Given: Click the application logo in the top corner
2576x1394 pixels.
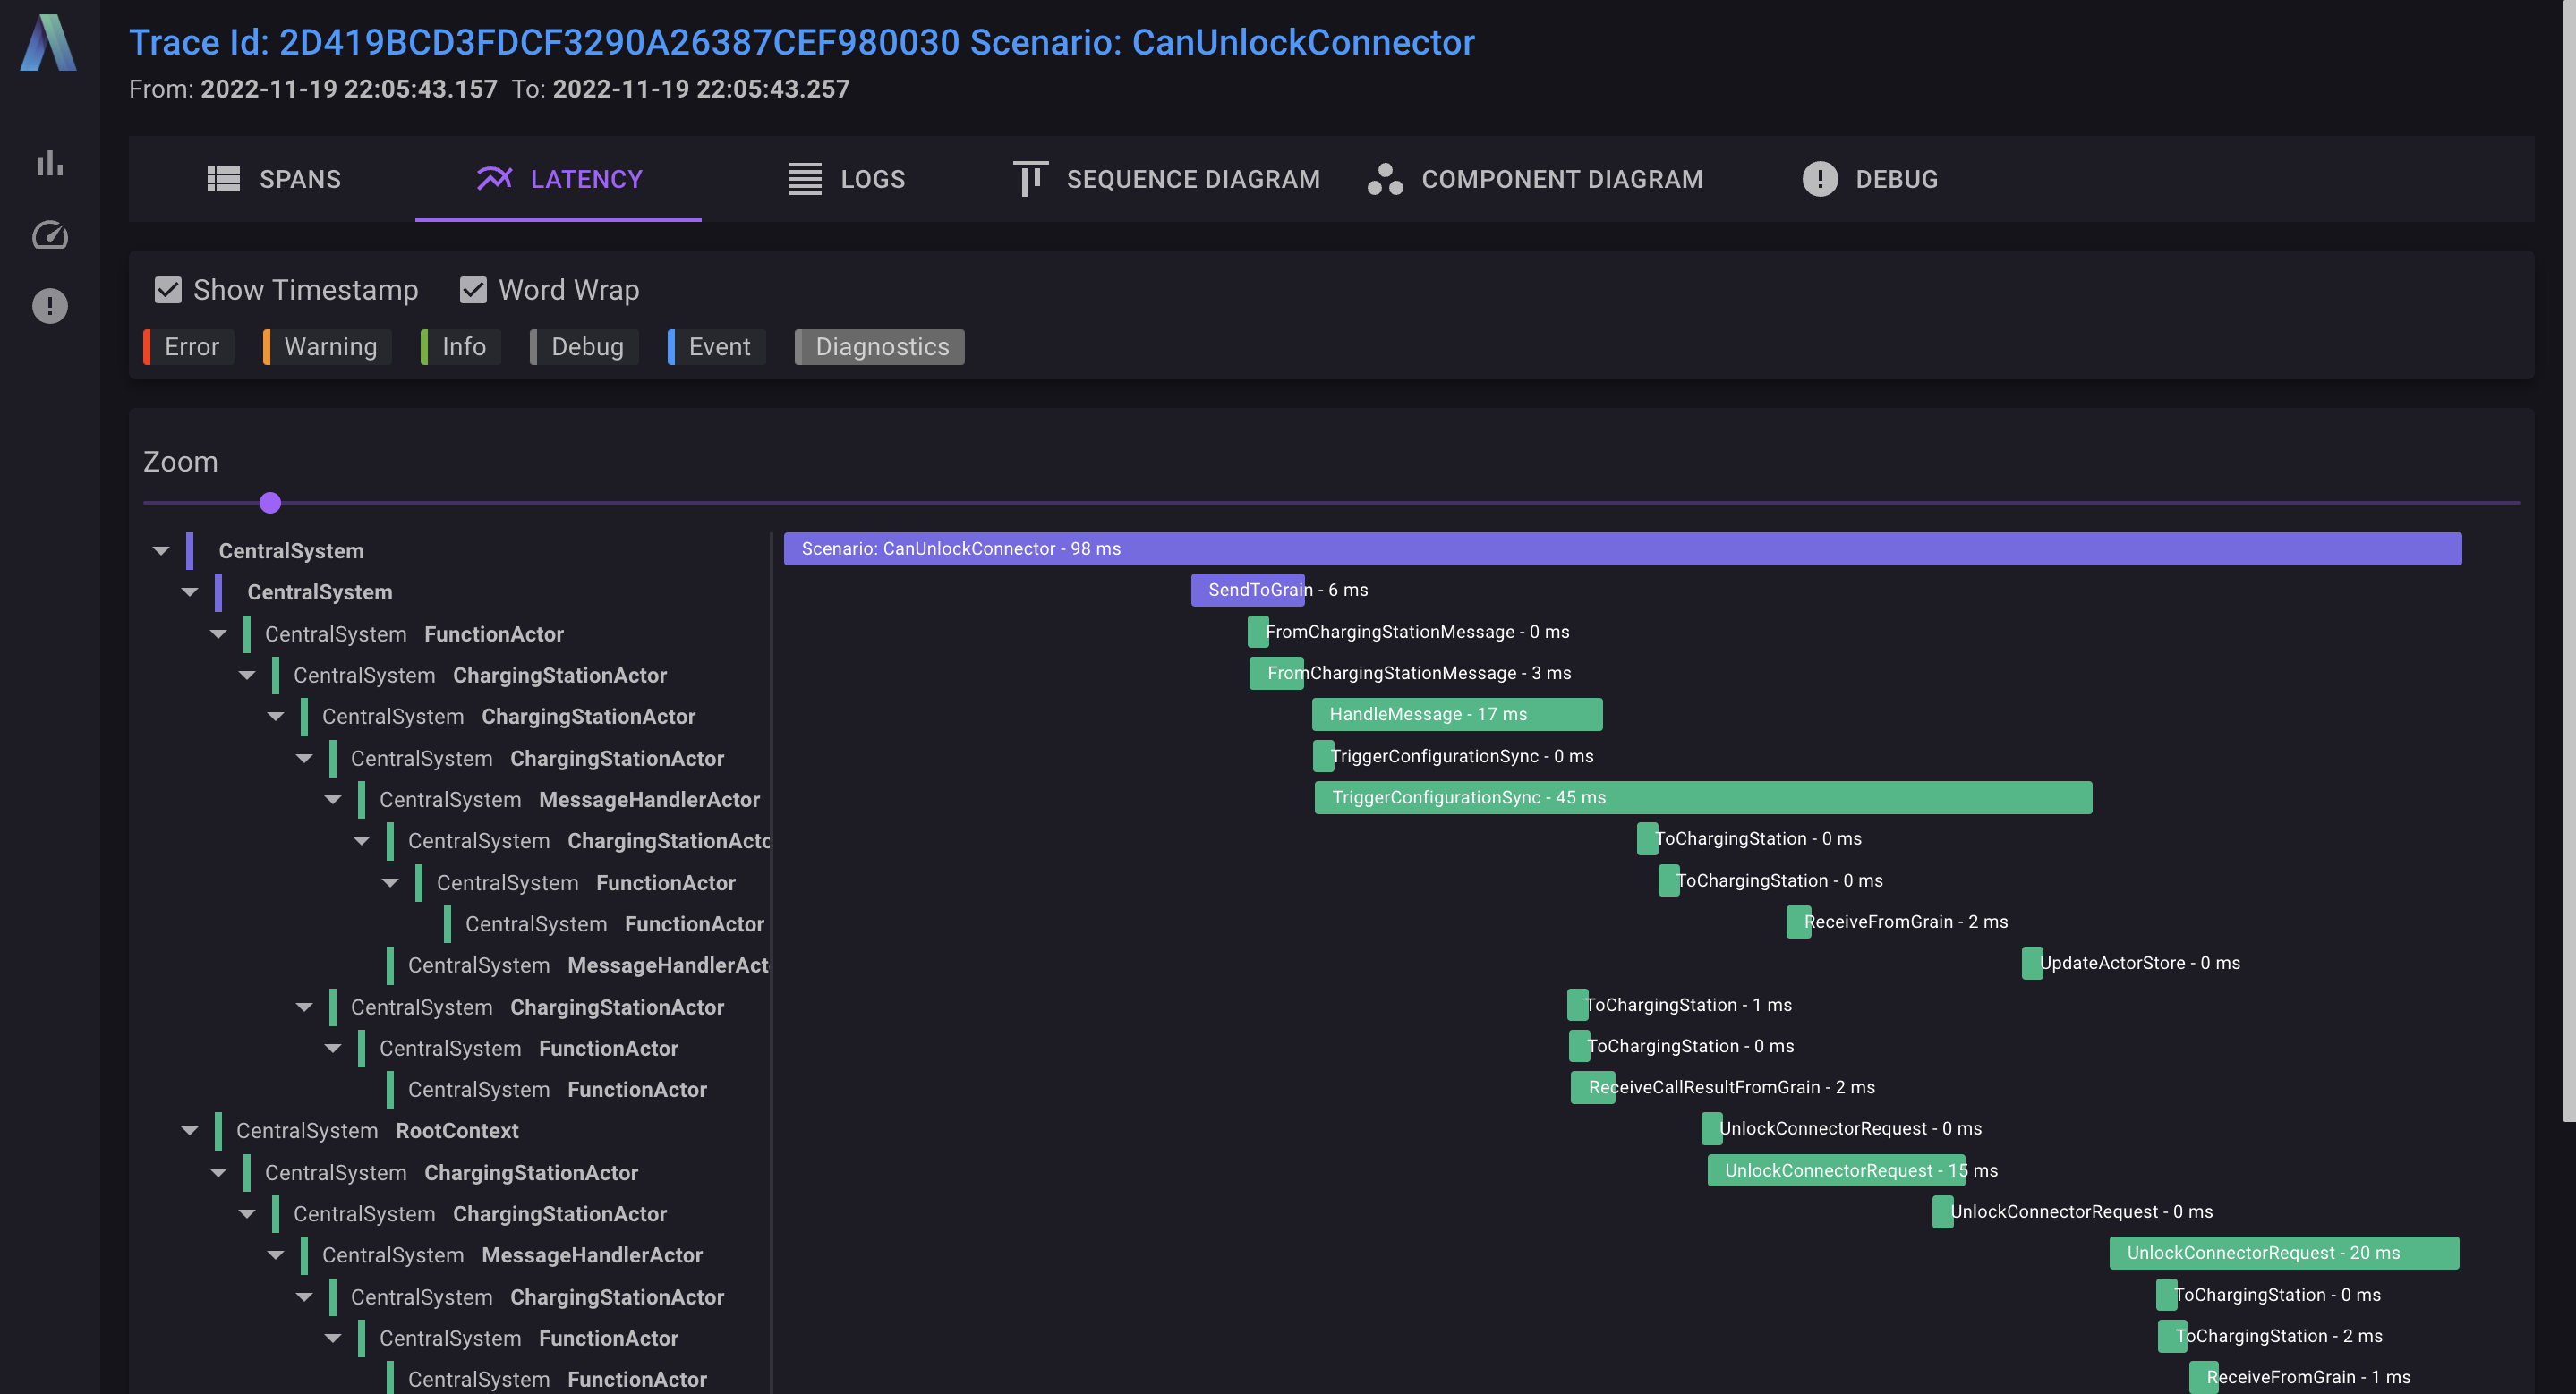Looking at the screenshot, I should [x=47, y=45].
